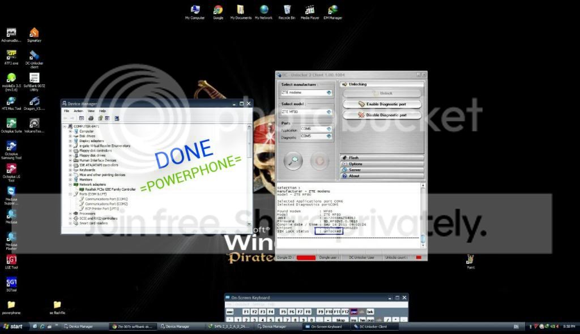Click the Windows Start button
This screenshot has height=334, width=580.
point(13,327)
